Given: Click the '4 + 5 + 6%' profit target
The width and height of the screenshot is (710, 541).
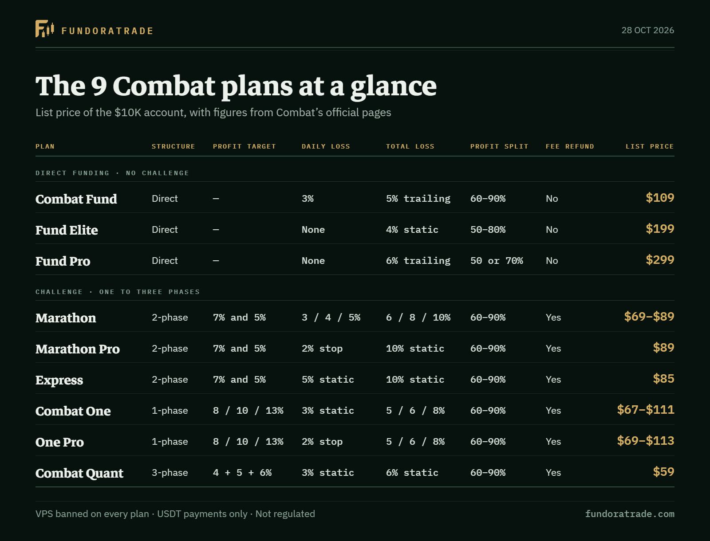Looking at the screenshot, I should pyautogui.click(x=242, y=473).
